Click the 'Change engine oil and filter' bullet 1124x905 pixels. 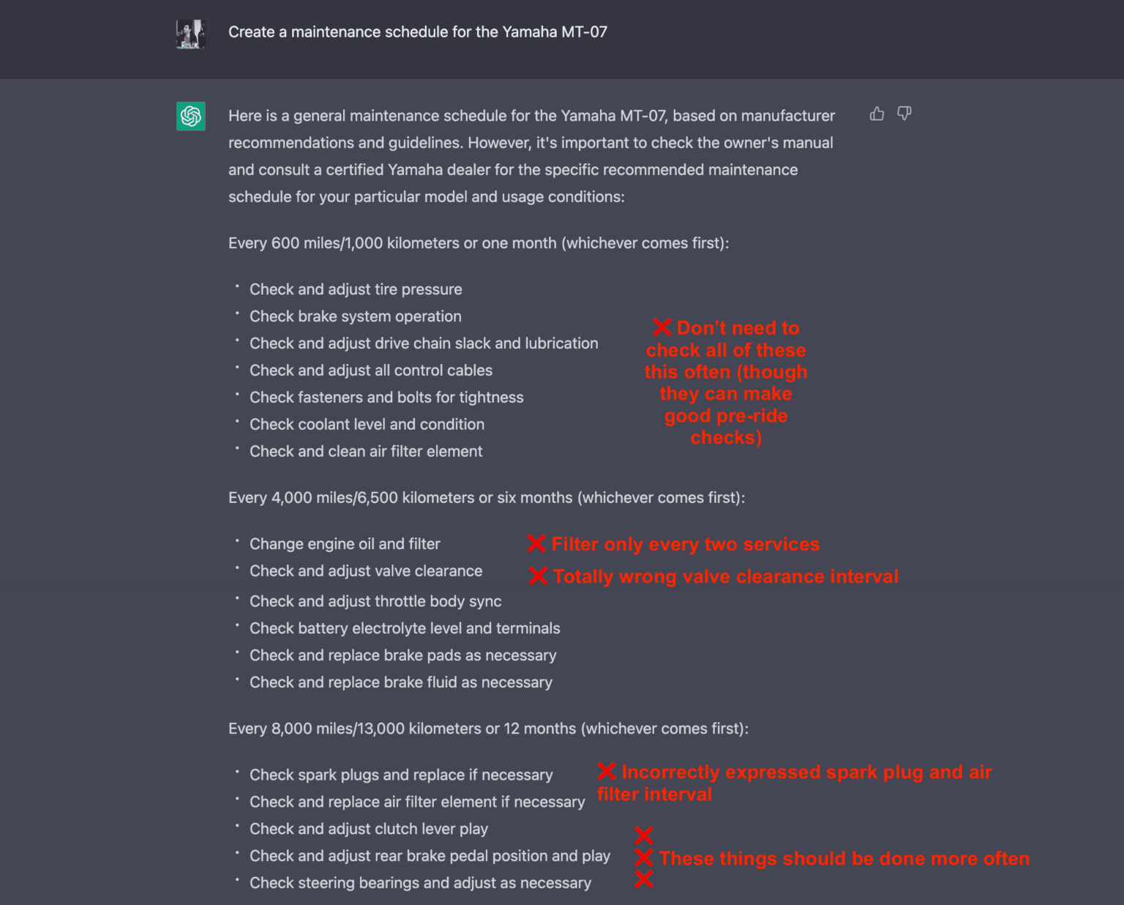pyautogui.click(x=345, y=544)
